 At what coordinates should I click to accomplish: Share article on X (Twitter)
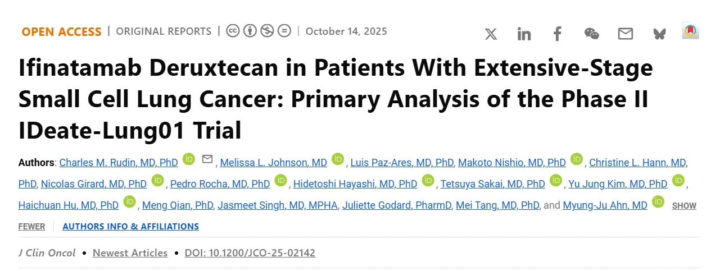[491, 34]
